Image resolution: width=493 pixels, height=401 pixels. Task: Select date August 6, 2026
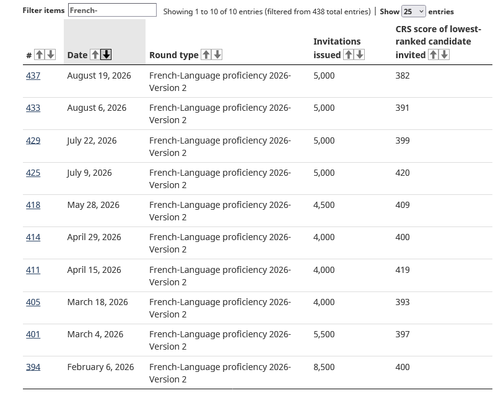coord(97,108)
